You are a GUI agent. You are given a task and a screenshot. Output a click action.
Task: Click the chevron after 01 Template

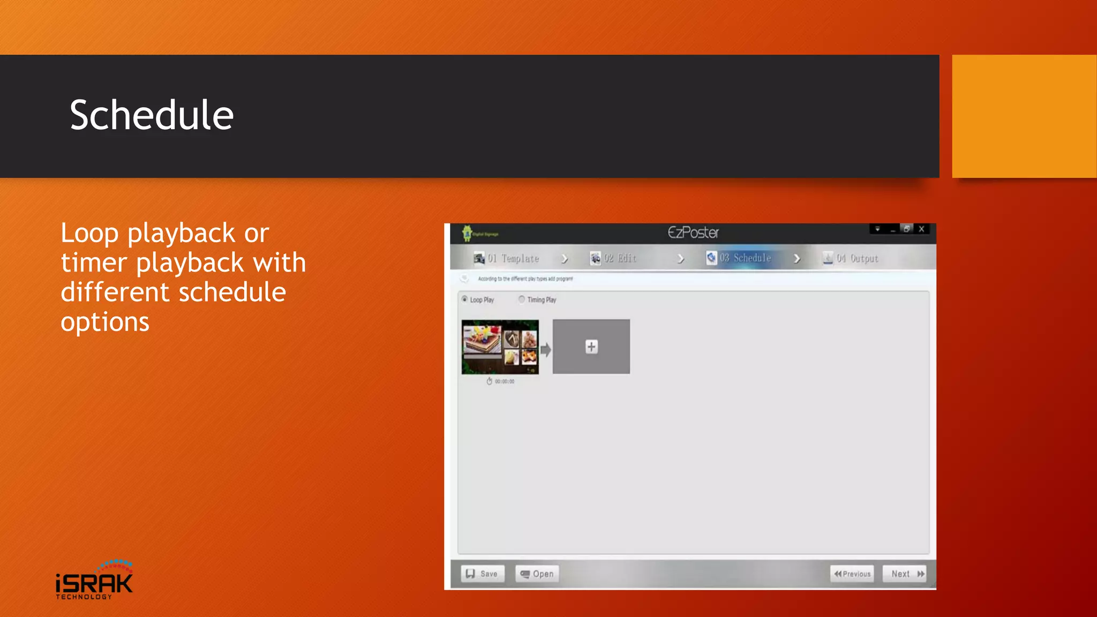[565, 259]
